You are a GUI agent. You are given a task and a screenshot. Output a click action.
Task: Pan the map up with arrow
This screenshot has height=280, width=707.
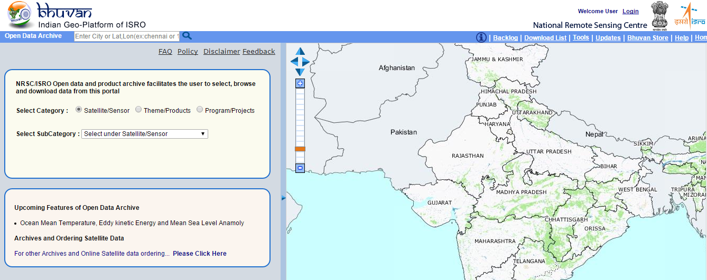coord(300,52)
